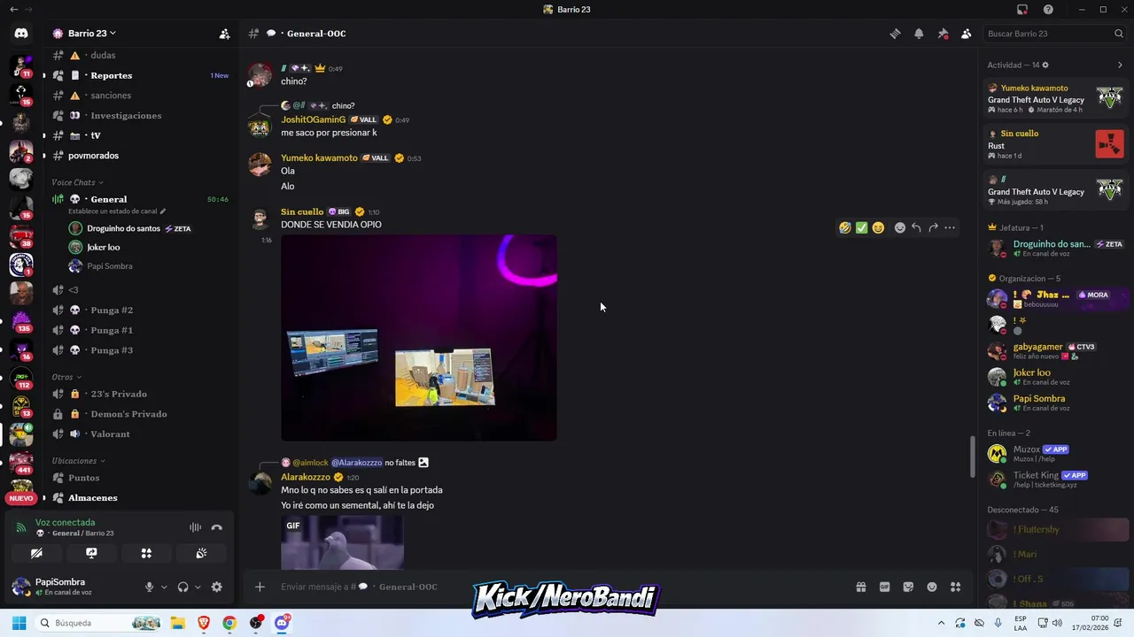Open the apps launcher icon in chat bar

955,587
